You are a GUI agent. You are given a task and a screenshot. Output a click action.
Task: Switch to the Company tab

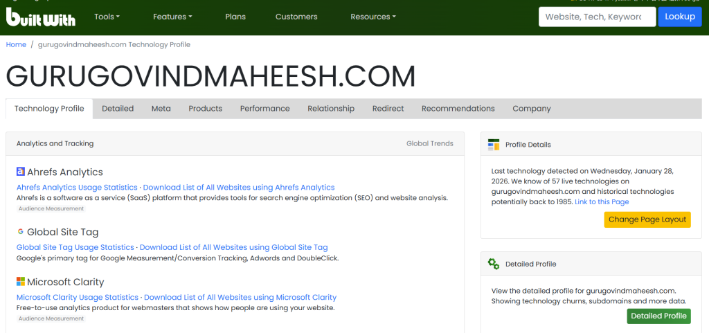[531, 109]
